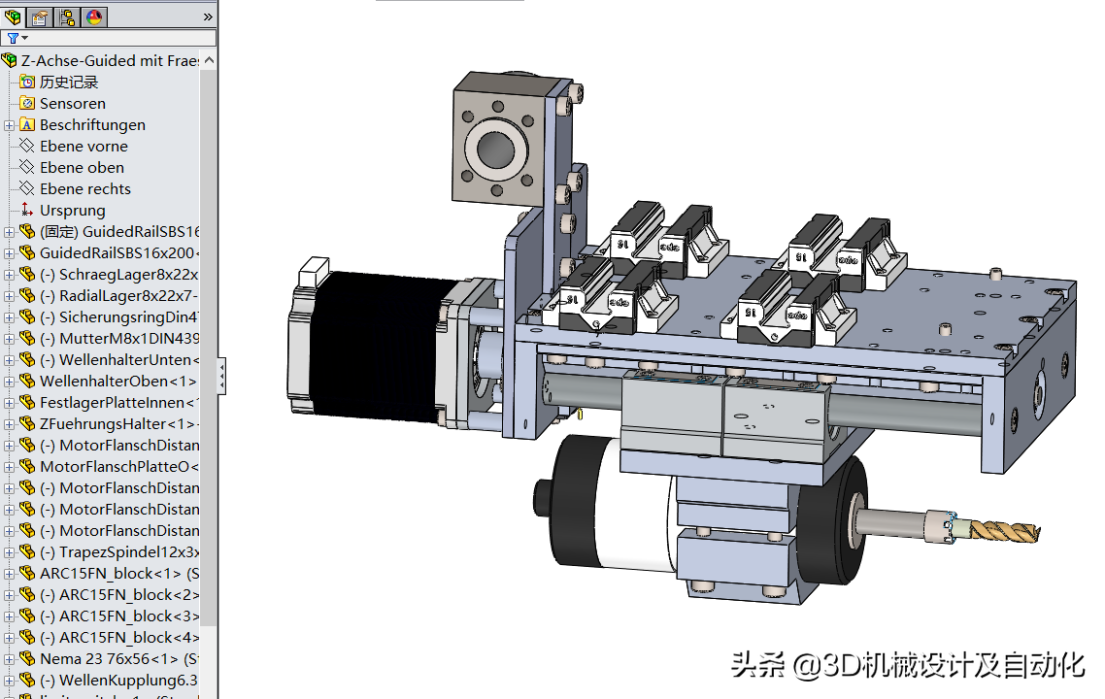
Task: Click the WellenhalterUnten part icon
Action: (x=27, y=359)
